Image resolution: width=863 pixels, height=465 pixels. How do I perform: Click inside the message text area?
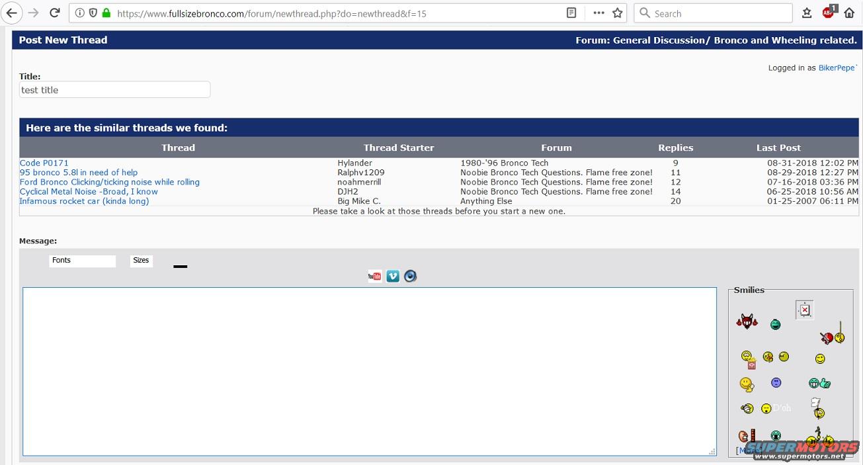pyautogui.click(x=370, y=371)
